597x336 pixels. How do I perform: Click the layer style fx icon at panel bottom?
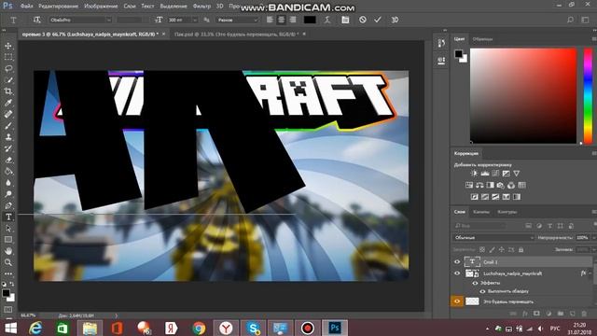[525, 314]
